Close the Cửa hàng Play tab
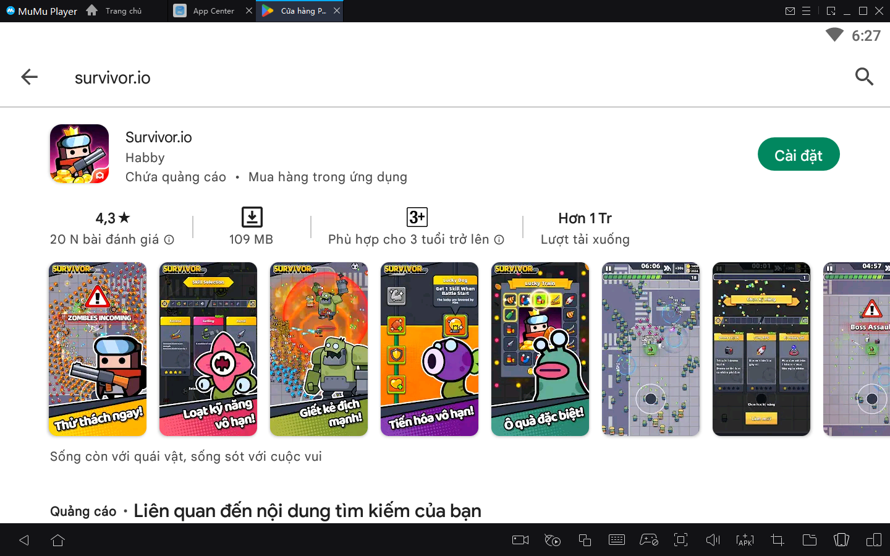This screenshot has height=556, width=890. tap(337, 11)
